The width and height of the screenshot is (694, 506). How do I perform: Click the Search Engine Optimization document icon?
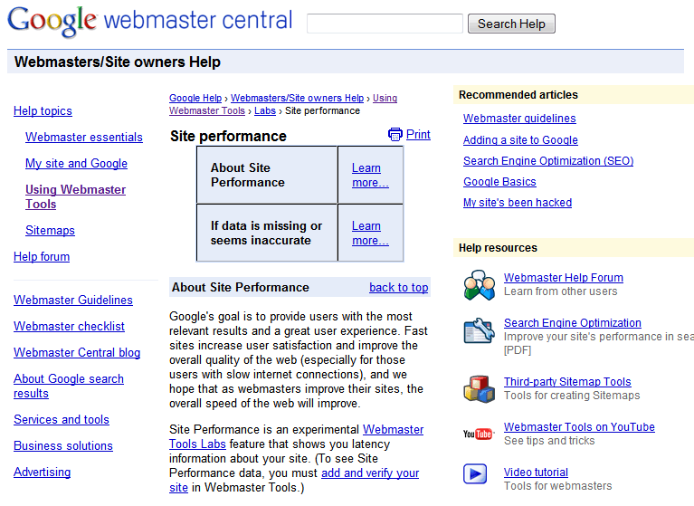click(478, 330)
